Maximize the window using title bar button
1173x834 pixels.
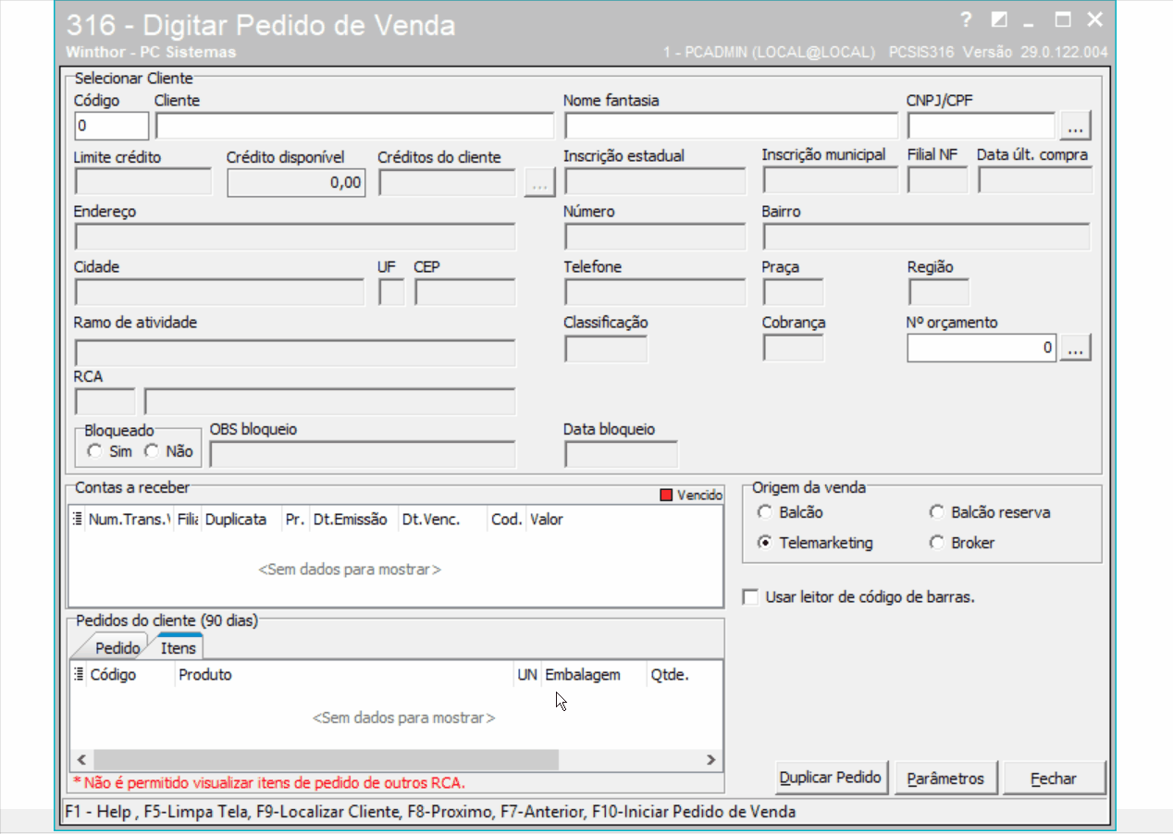pyautogui.click(x=1063, y=19)
